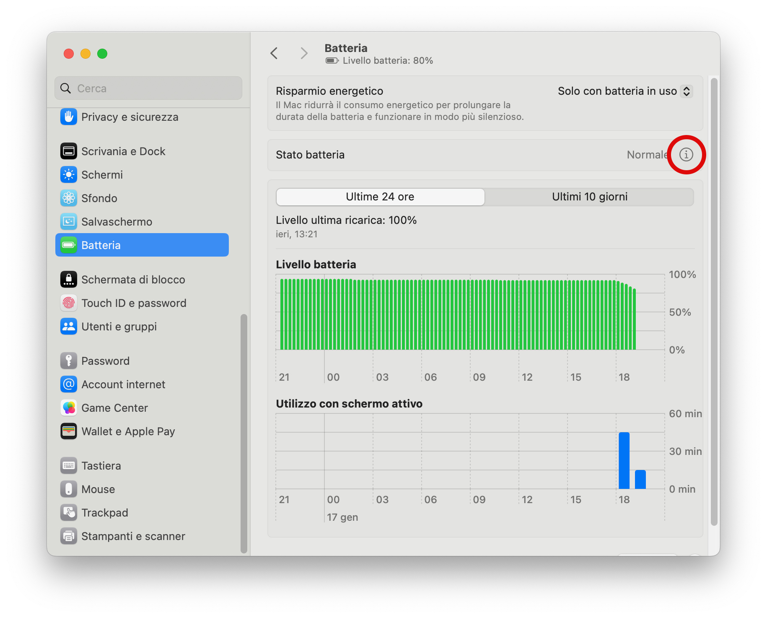Click the Touch ID fingerprint icon
The image size is (767, 618).
point(69,303)
